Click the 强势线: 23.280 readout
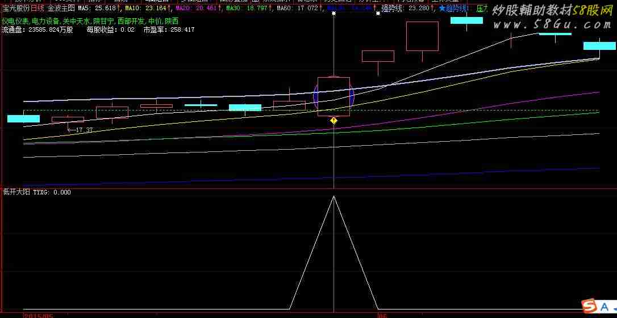The image size is (617, 318). pyautogui.click(x=405, y=8)
